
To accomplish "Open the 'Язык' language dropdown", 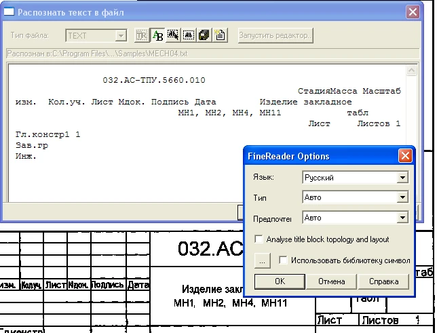I will 402,178.
